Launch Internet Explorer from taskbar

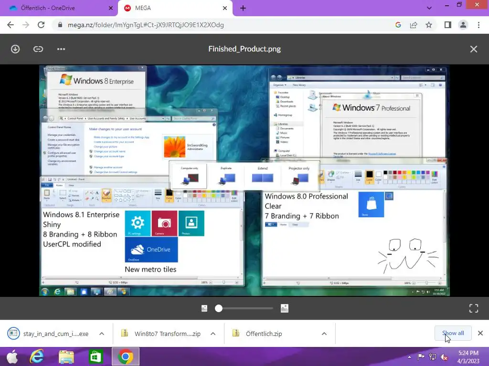pos(37,356)
